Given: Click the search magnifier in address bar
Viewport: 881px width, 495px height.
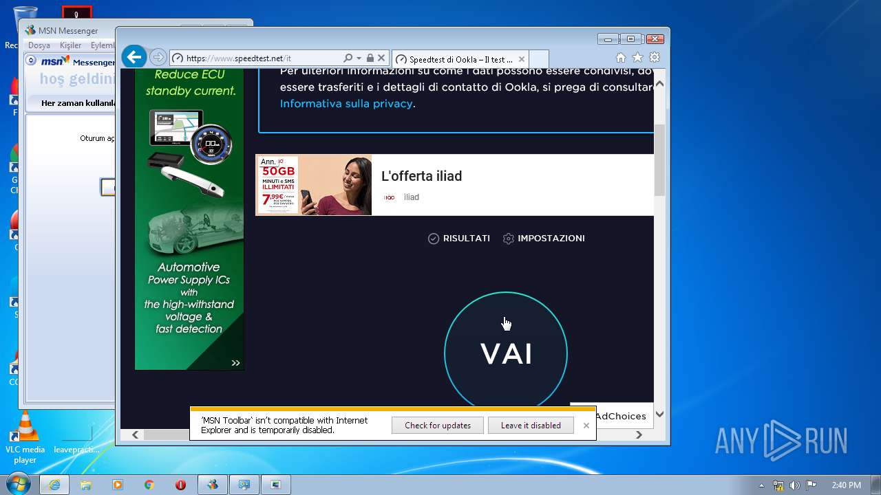Looking at the screenshot, I should (348, 58).
